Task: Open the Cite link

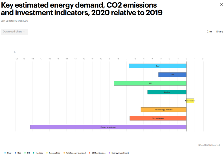Action: 209,32
